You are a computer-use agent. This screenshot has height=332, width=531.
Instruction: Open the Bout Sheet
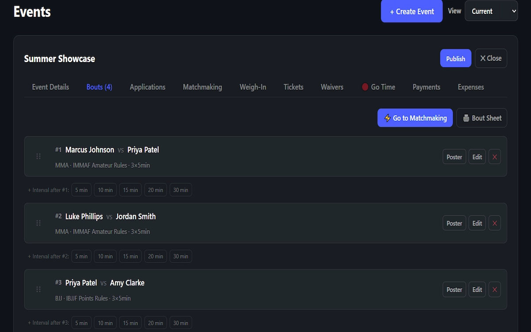coord(481,118)
